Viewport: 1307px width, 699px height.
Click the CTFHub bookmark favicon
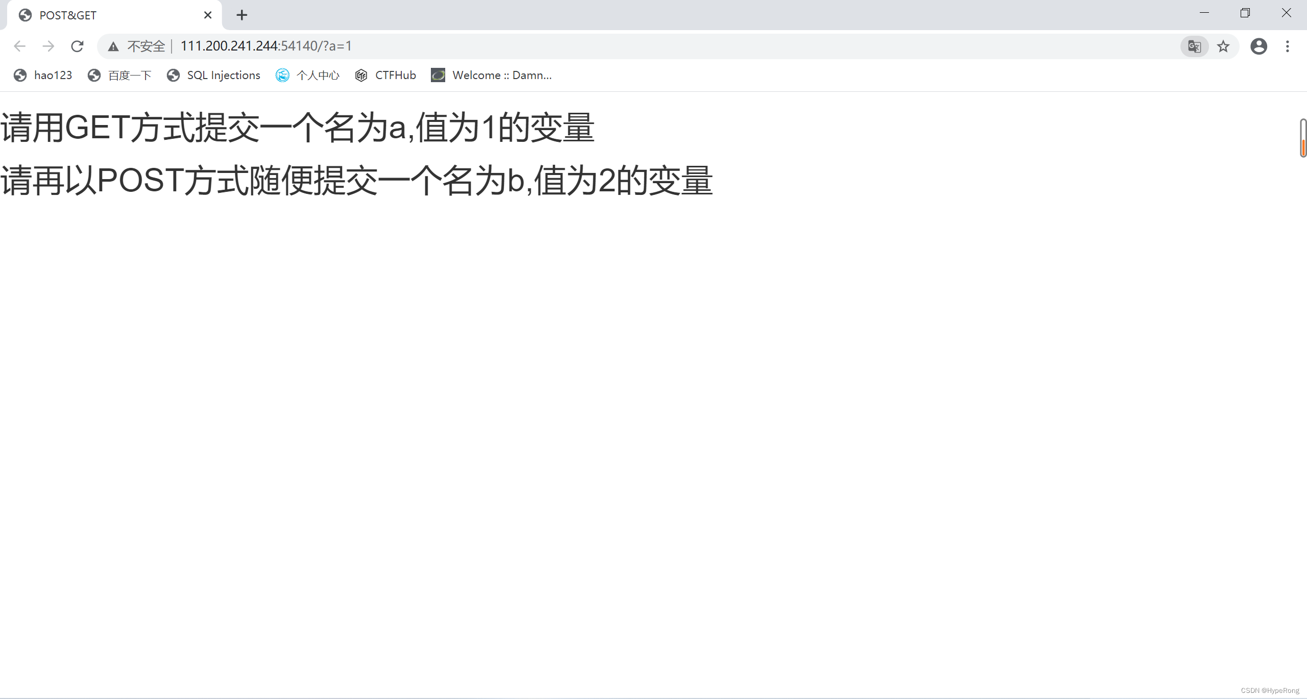click(x=361, y=75)
